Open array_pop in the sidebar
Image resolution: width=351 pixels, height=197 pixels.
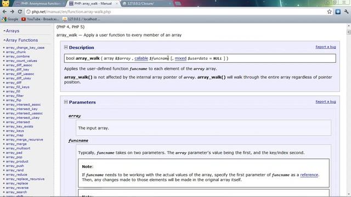(x=14, y=157)
